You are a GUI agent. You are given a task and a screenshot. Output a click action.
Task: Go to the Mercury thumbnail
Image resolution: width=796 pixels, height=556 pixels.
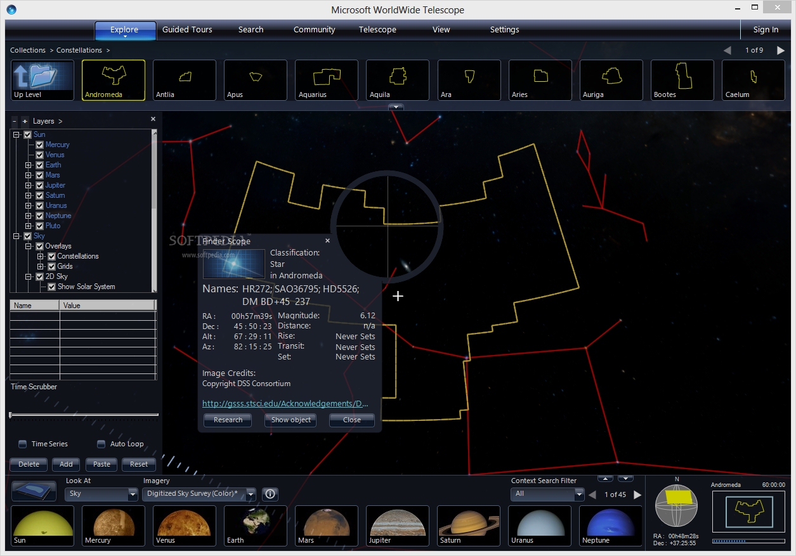coord(114,526)
